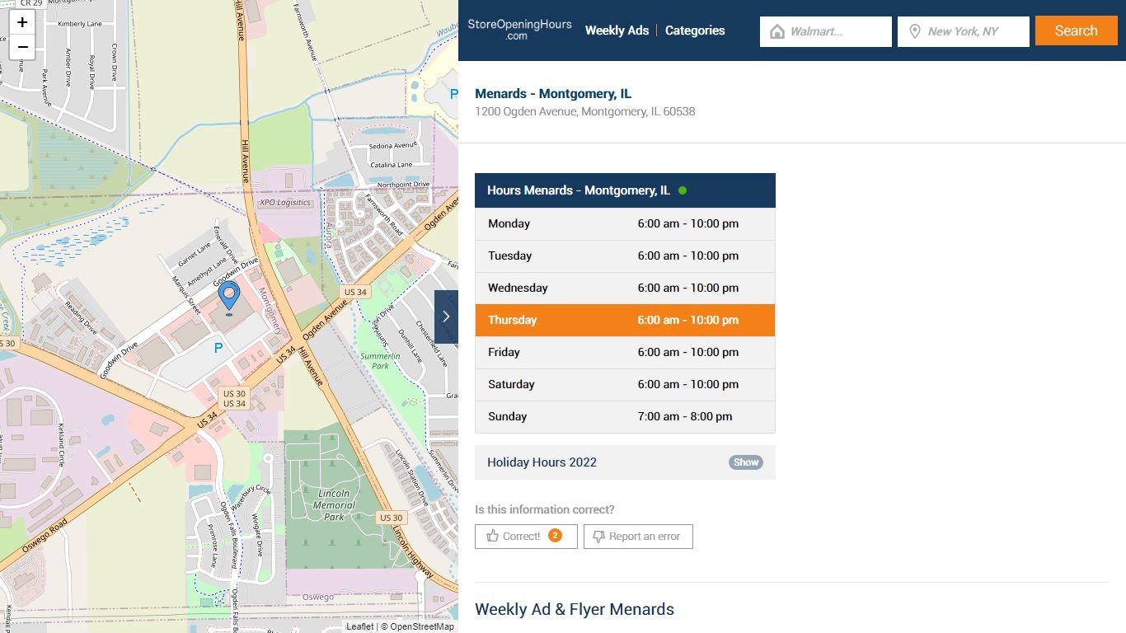
Task: Click the location pin icon in the search box
Action: (x=914, y=31)
